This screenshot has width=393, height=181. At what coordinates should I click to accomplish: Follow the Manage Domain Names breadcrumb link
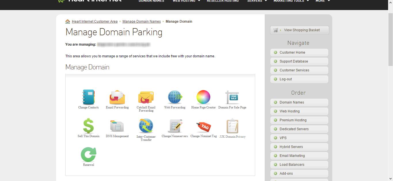tap(142, 22)
